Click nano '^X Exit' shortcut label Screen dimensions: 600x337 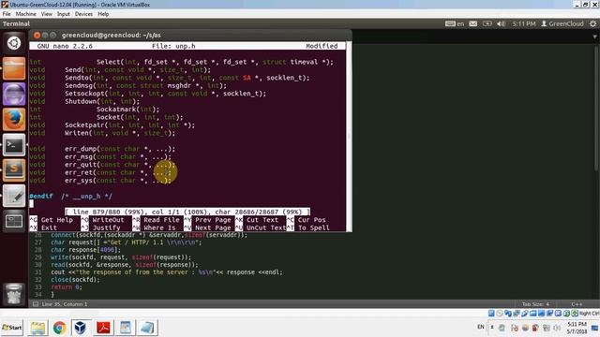43,227
